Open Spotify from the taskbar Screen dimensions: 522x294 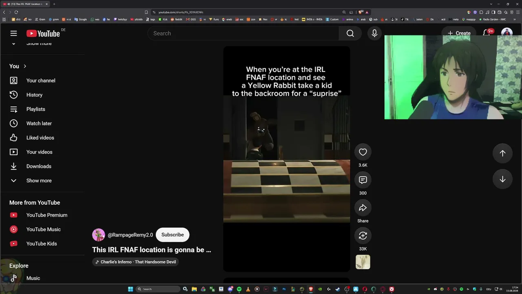coord(239,289)
